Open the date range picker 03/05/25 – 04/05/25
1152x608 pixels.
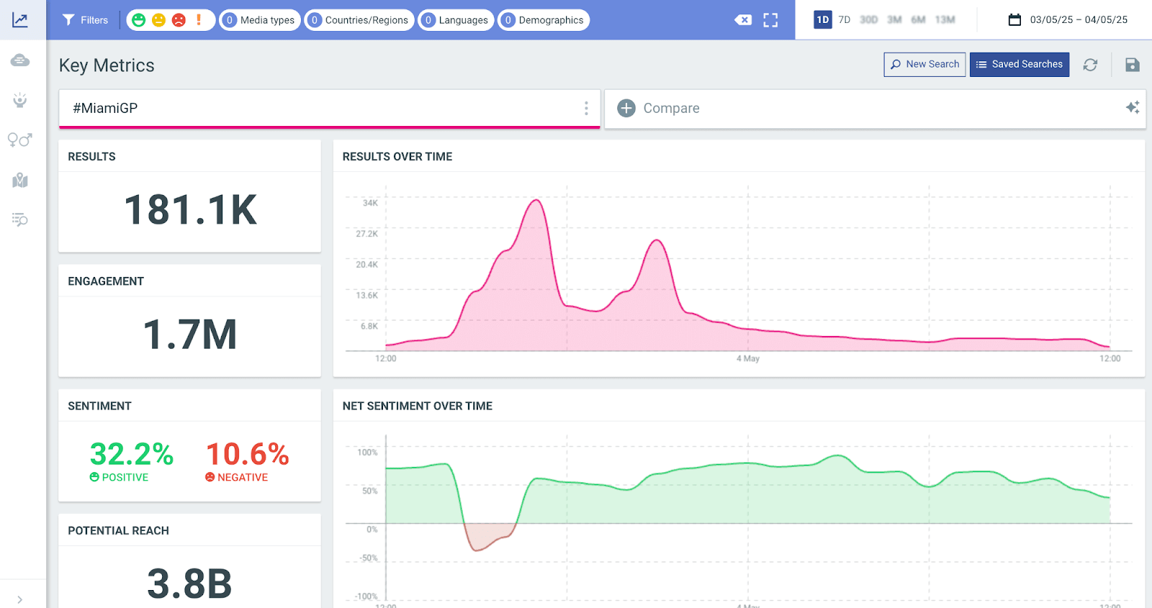coord(1068,19)
